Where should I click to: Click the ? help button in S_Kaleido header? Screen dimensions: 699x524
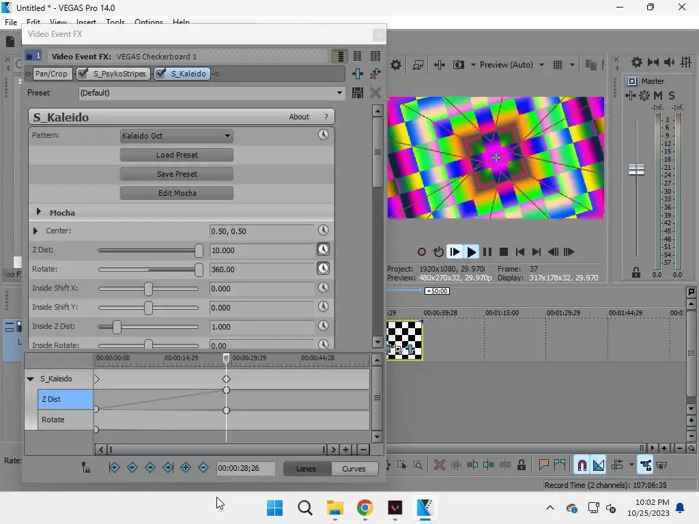pos(326,117)
